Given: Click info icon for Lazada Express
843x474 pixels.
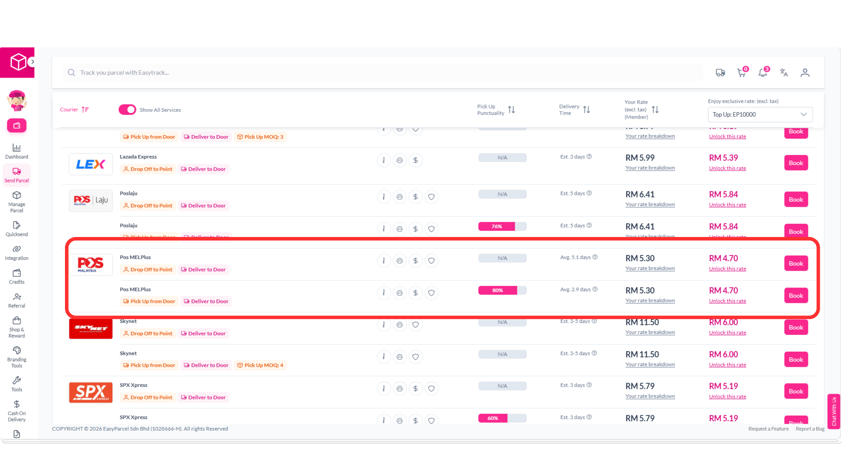Looking at the screenshot, I should coord(384,160).
